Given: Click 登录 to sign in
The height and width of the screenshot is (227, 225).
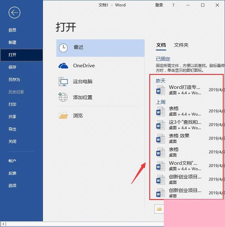Looking at the screenshot, I should [159, 5].
